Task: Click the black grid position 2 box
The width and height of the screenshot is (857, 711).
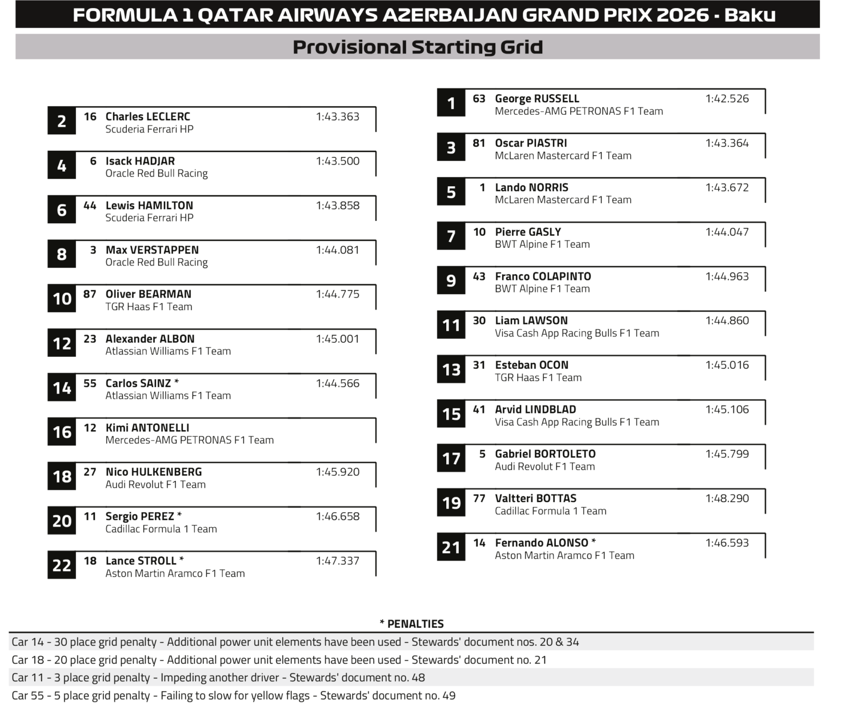Action: click(62, 121)
